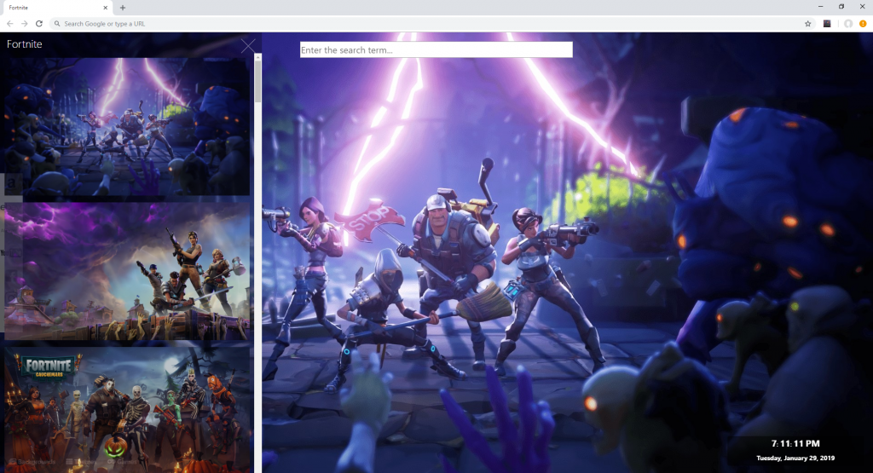
Task: Minimize the Chrome window
Action: 820,7
